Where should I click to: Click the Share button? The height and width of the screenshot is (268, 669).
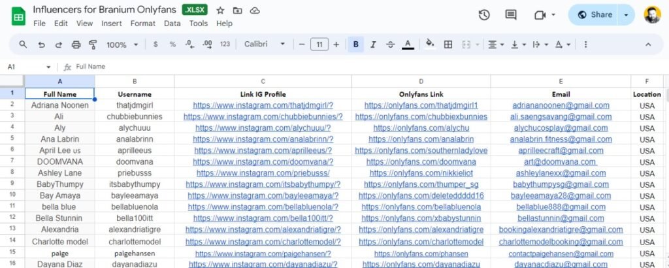click(595, 14)
